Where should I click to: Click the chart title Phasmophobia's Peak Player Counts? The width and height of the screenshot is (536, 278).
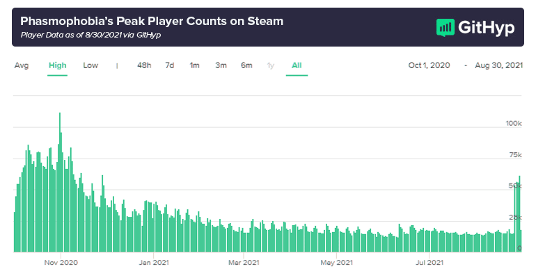click(x=152, y=21)
